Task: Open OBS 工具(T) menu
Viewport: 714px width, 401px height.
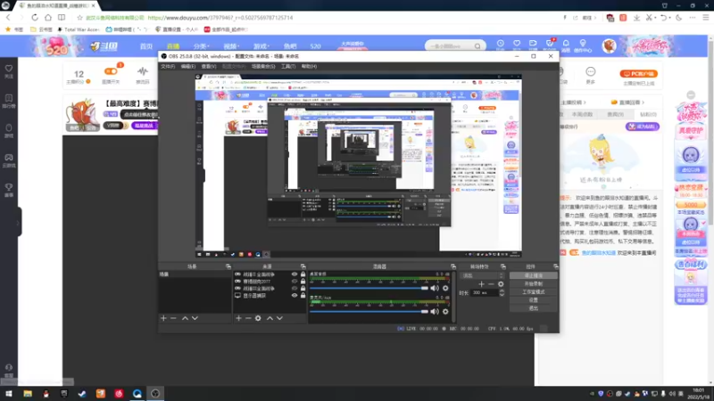Action: point(288,66)
